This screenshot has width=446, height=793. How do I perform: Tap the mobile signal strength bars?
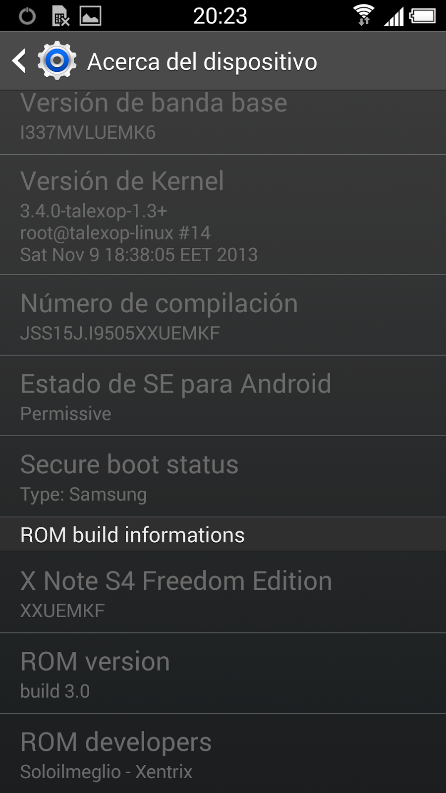[x=394, y=16]
